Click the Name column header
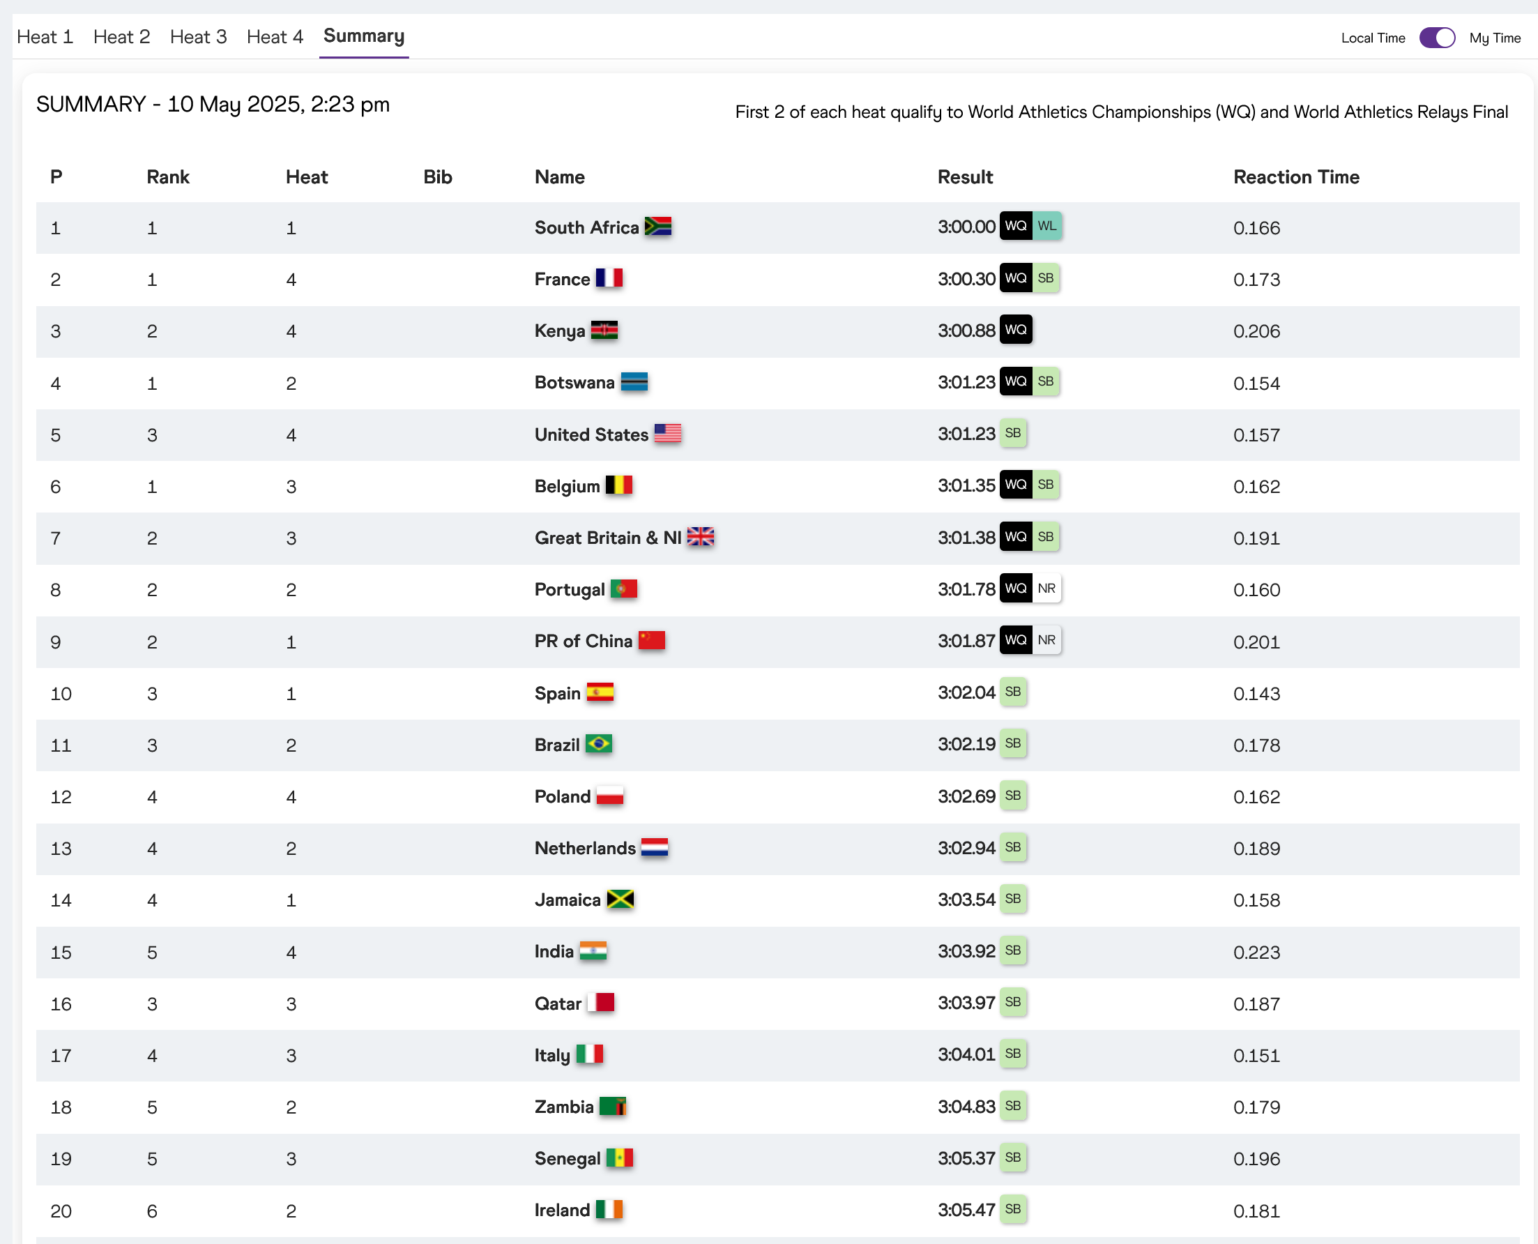Screen dimensions: 1538x1244 559,177
